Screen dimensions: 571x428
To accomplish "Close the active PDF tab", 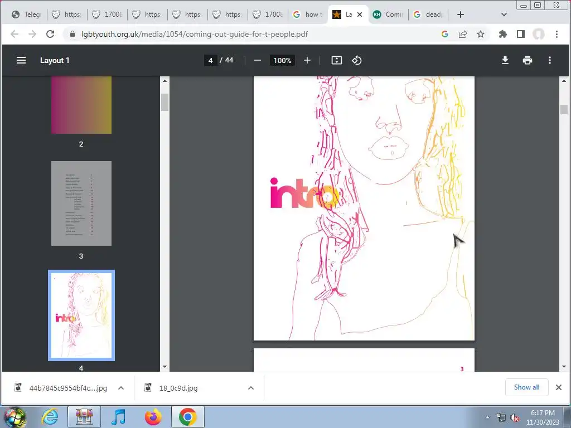I will coord(360,14).
